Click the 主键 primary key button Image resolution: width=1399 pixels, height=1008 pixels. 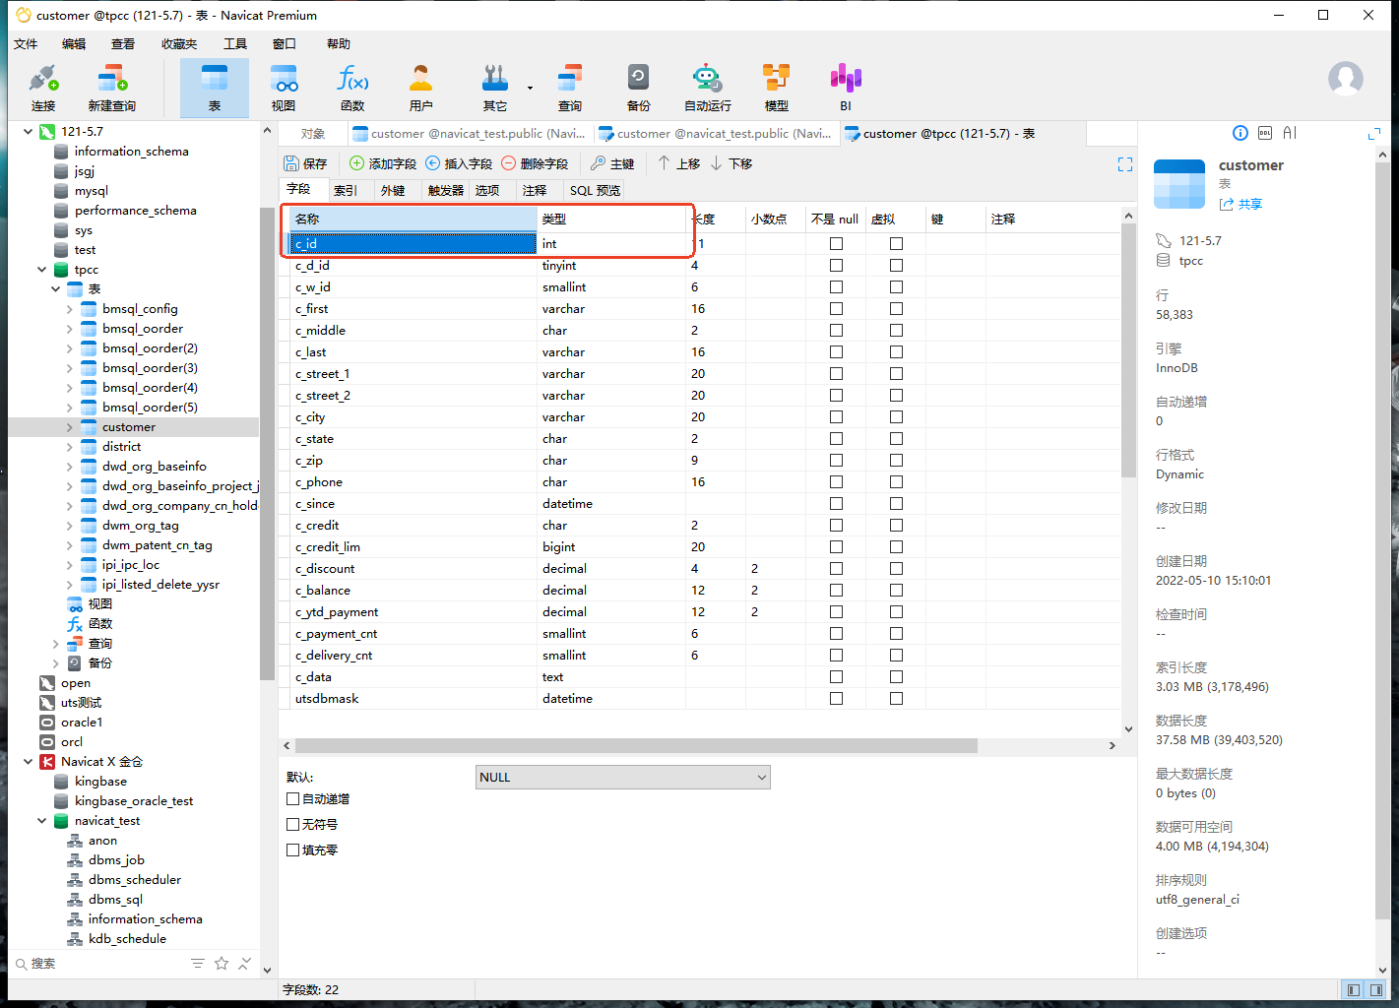coord(612,163)
